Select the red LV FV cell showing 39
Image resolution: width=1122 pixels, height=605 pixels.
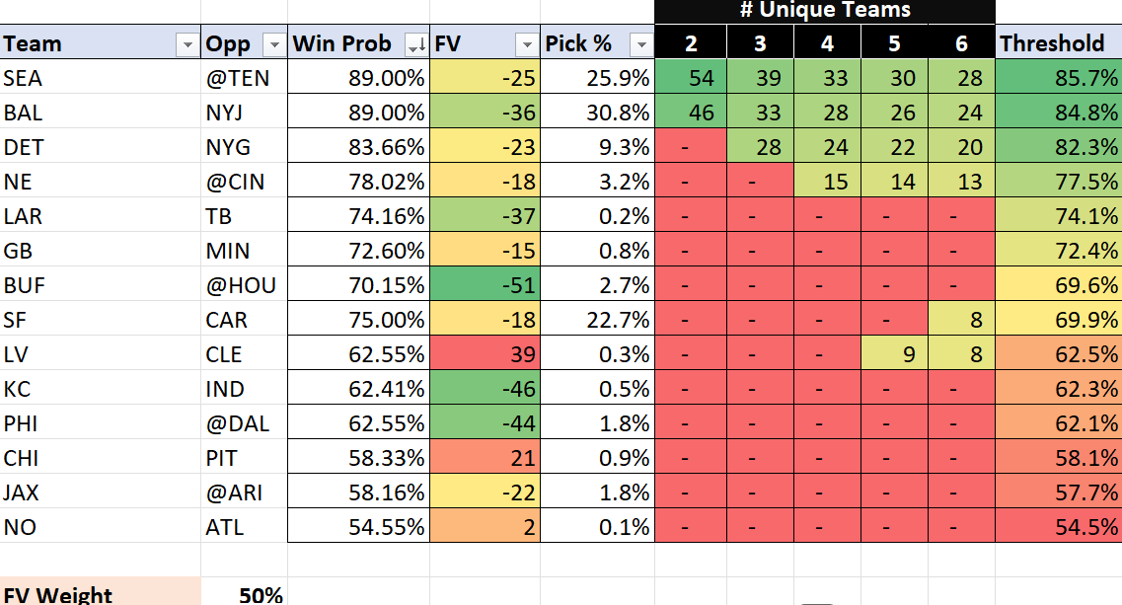pos(485,354)
